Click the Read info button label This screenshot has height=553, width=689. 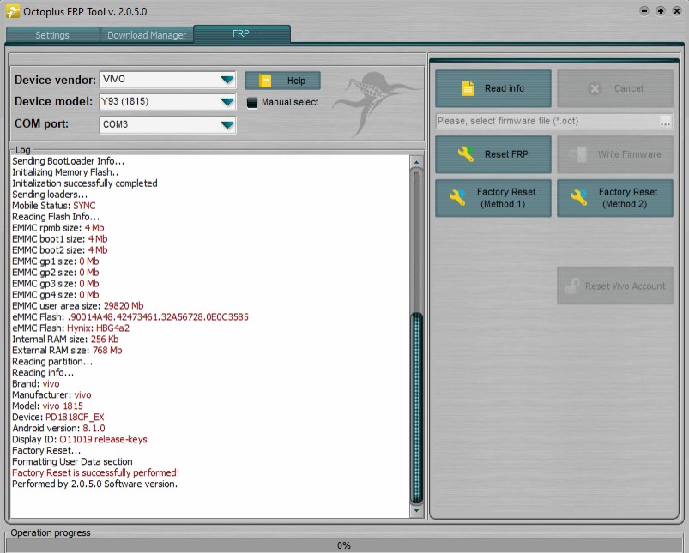(x=505, y=88)
